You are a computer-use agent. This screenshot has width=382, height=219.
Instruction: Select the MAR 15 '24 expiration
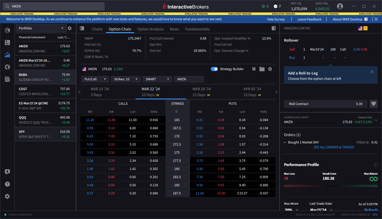click(100, 92)
